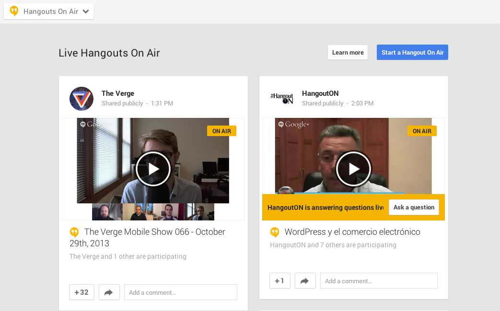Share HangoutON post via arrow icon

point(305,281)
